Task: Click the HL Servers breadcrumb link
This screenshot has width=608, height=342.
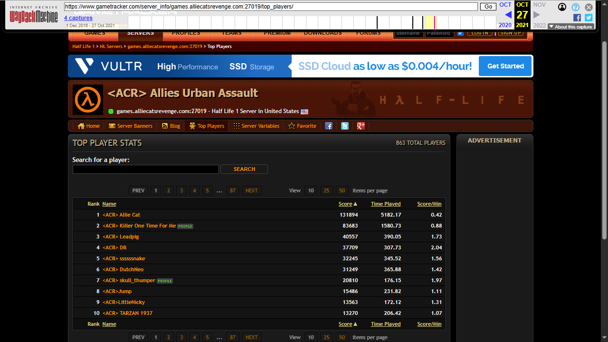Action: click(x=111, y=47)
